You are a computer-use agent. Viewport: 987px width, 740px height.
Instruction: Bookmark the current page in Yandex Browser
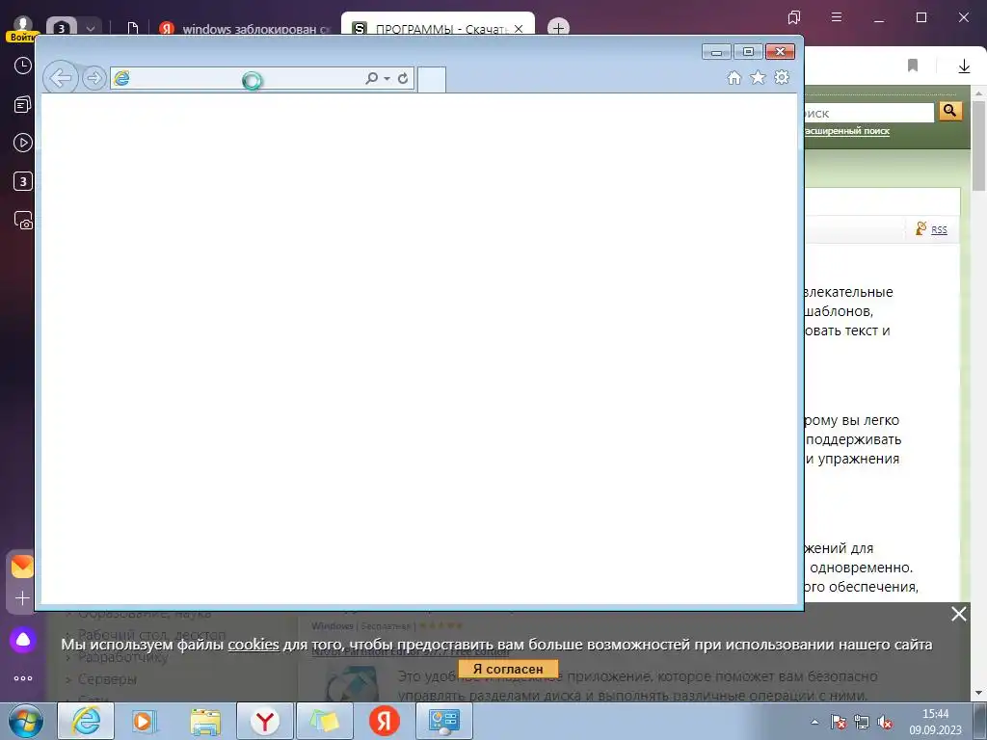click(x=913, y=66)
